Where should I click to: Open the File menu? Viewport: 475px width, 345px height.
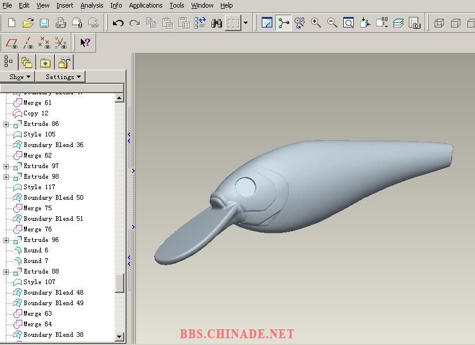click(7, 5)
